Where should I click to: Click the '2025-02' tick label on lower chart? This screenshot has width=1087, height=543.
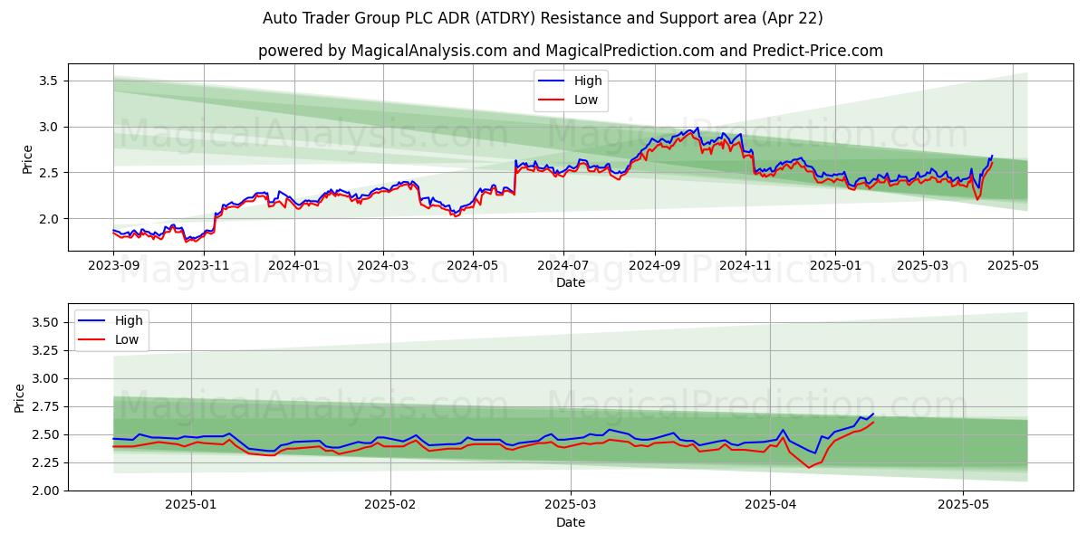391,506
